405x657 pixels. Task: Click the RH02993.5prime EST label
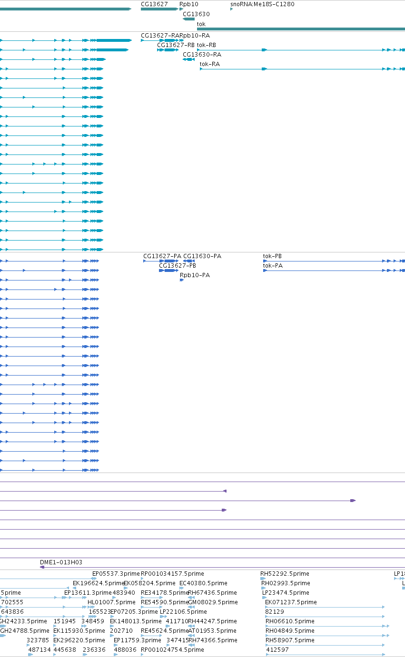[286, 583]
